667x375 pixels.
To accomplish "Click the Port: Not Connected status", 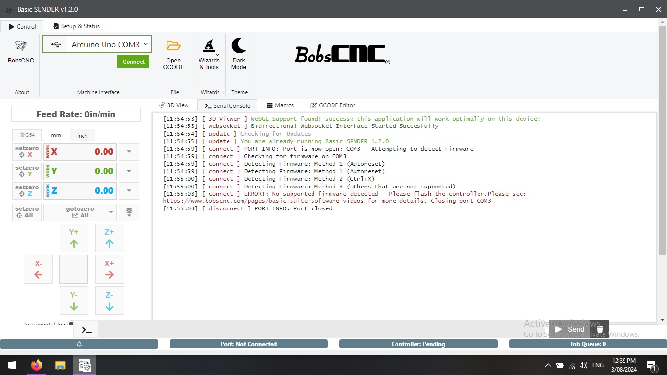I will tap(249, 344).
